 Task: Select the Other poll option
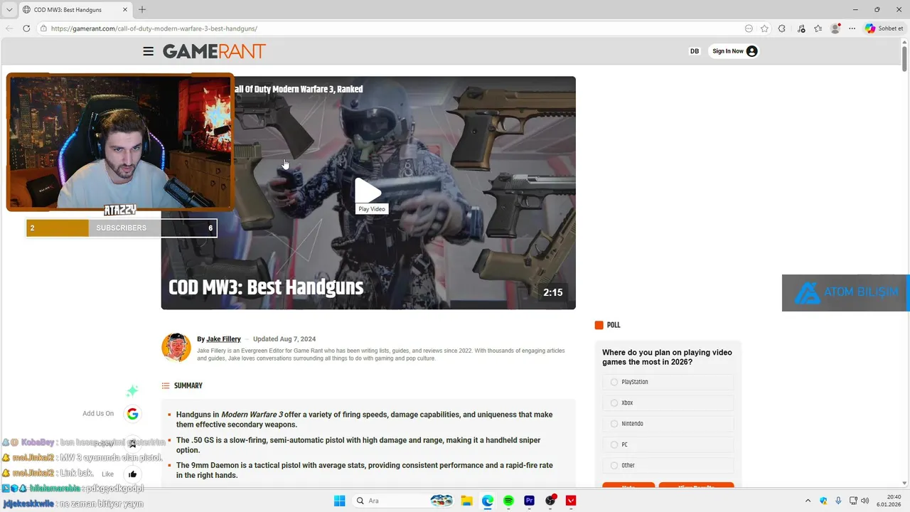668,465
